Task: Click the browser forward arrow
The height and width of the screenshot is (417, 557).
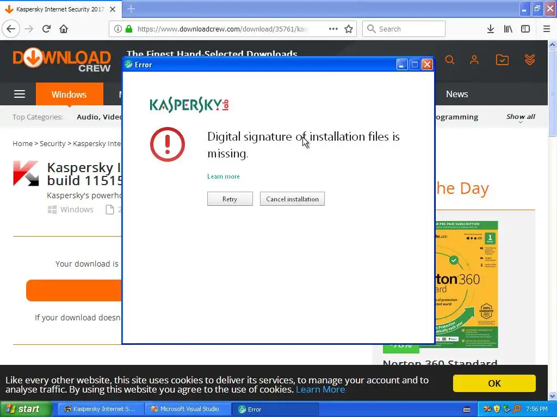Action: 29,29
